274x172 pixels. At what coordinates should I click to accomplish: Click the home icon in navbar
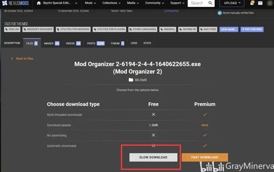point(39,3)
